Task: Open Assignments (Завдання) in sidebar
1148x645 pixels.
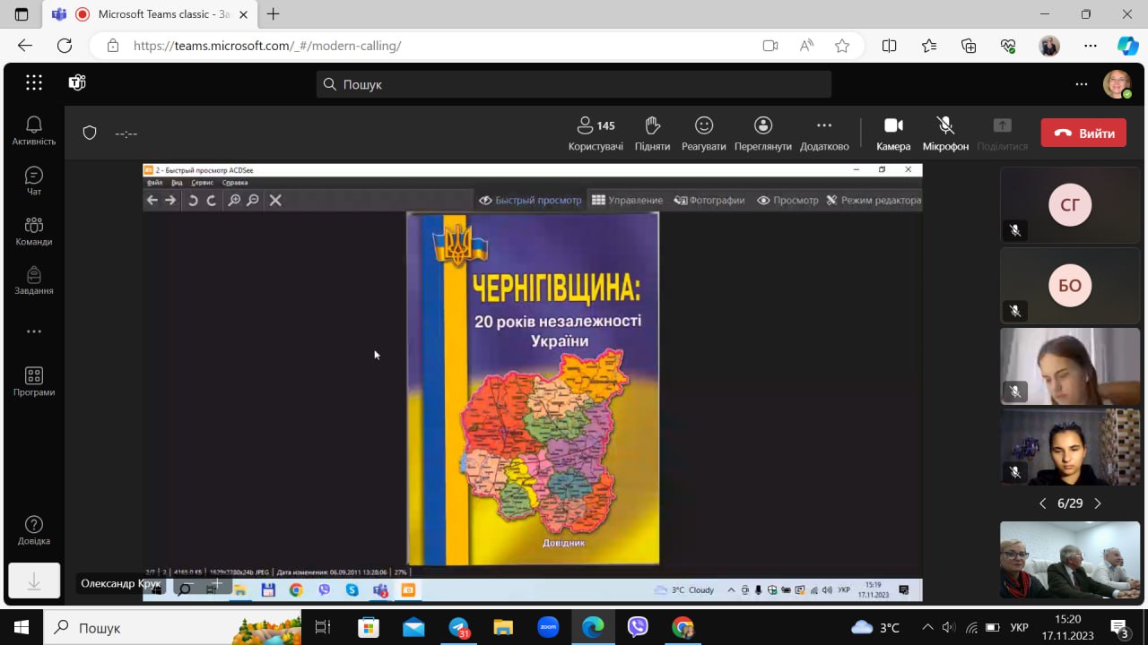Action: [x=34, y=280]
